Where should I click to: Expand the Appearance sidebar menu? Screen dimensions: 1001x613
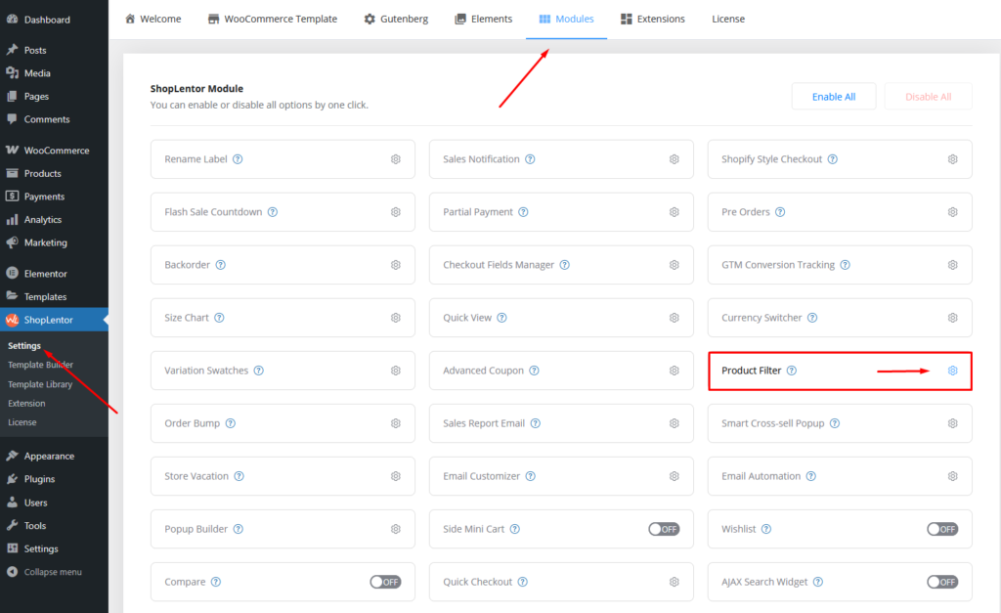tap(49, 456)
